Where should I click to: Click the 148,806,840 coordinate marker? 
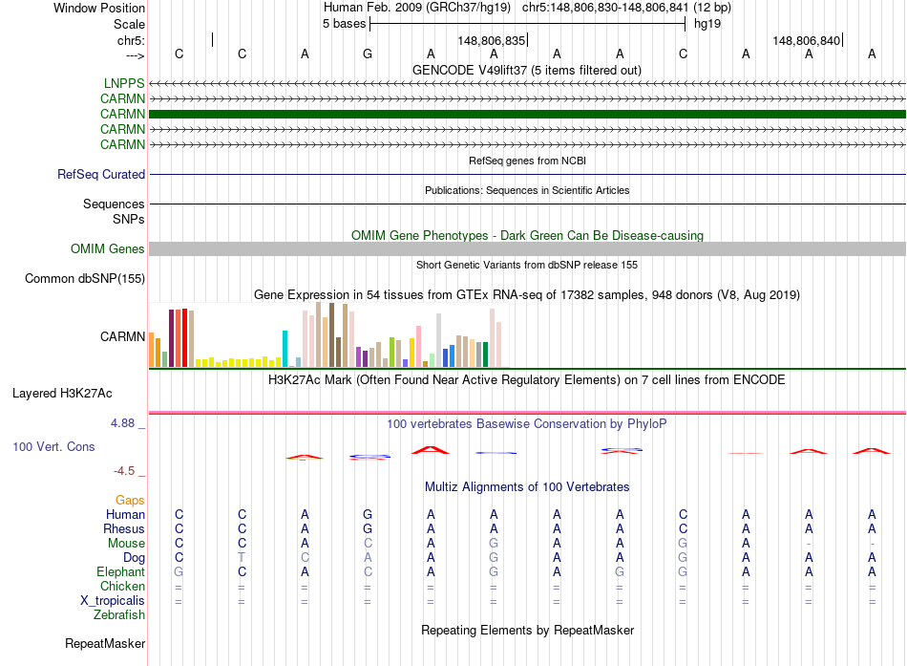(808, 40)
